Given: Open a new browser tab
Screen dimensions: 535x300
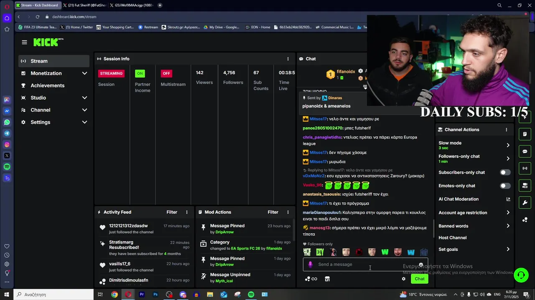Looking at the screenshot, I should (x=160, y=5).
